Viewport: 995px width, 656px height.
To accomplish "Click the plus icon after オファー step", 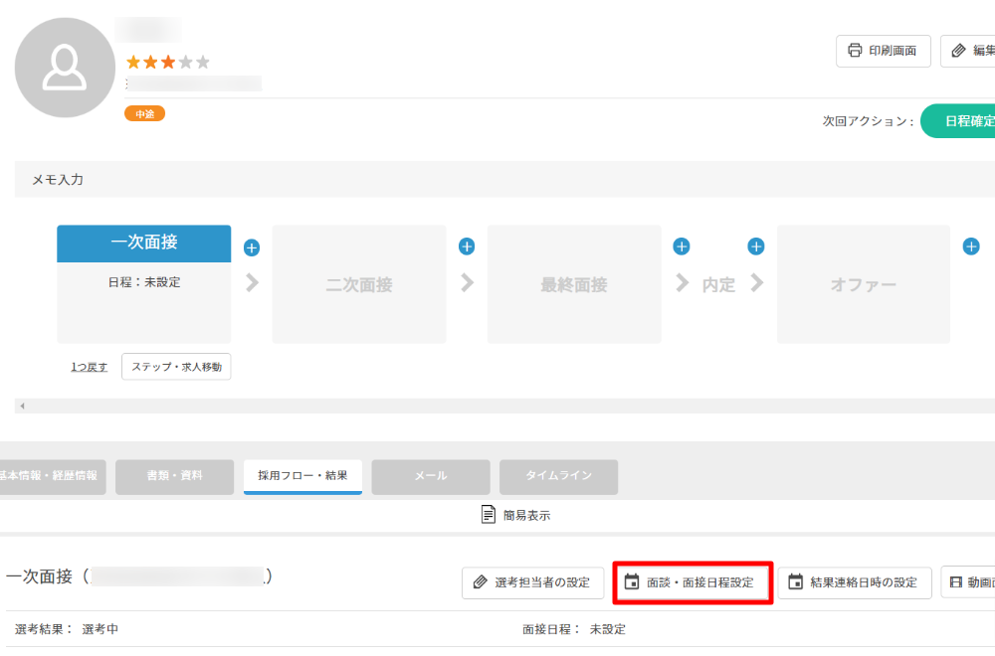I will pos(971,246).
